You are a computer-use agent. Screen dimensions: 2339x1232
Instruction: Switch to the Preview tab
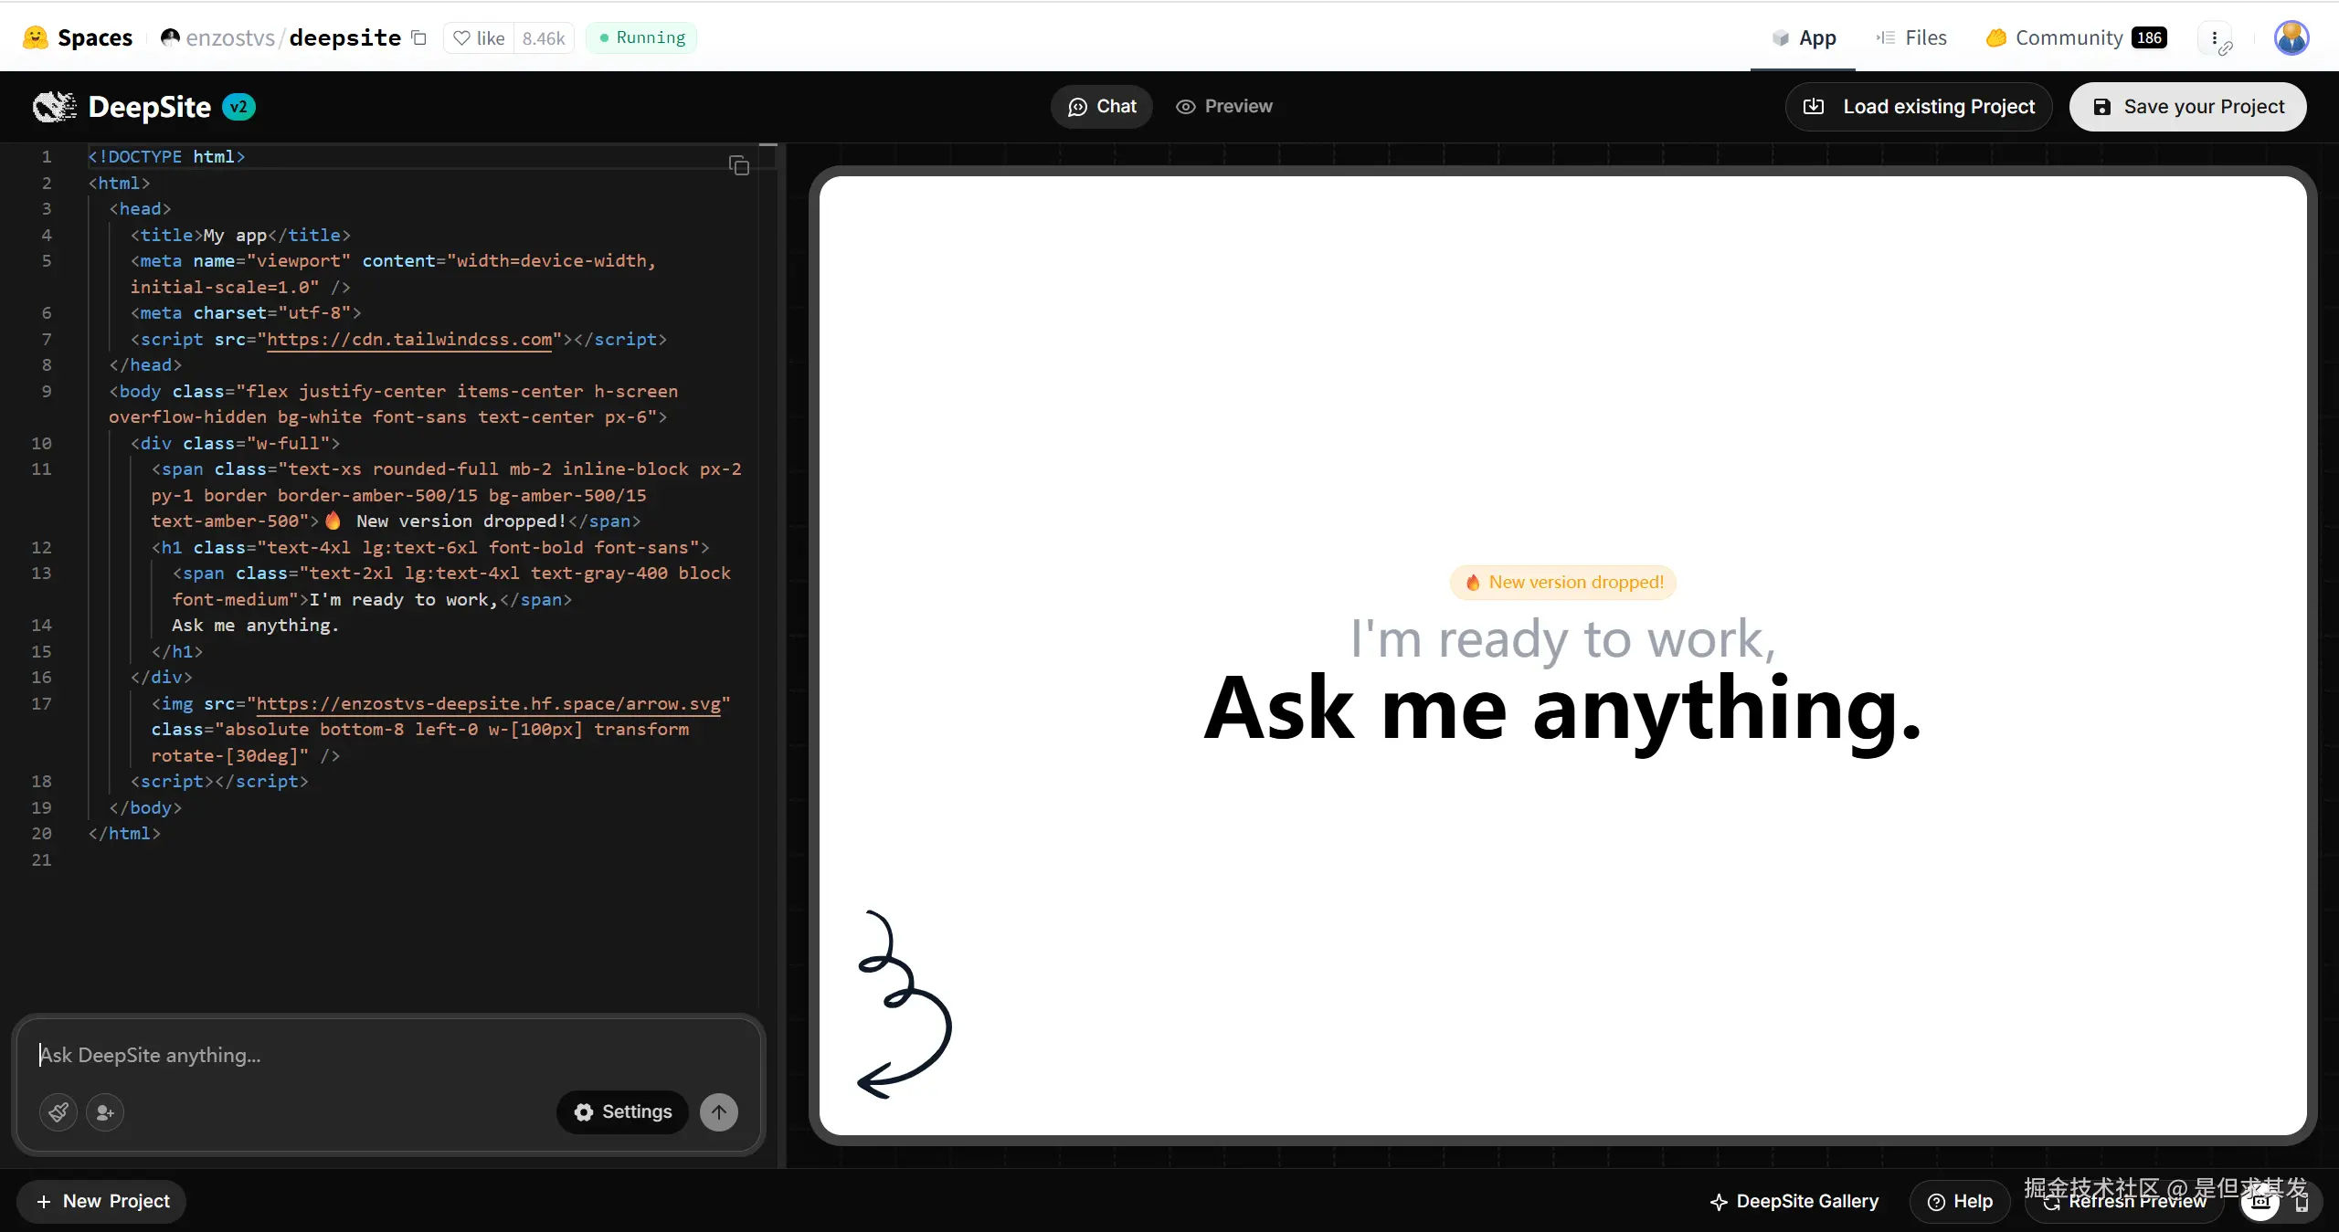[x=1224, y=107]
